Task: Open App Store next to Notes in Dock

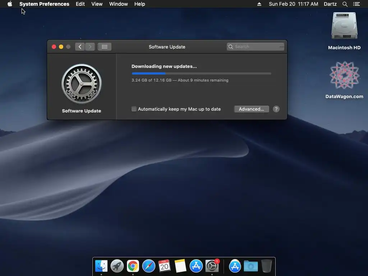Action: tap(196, 266)
